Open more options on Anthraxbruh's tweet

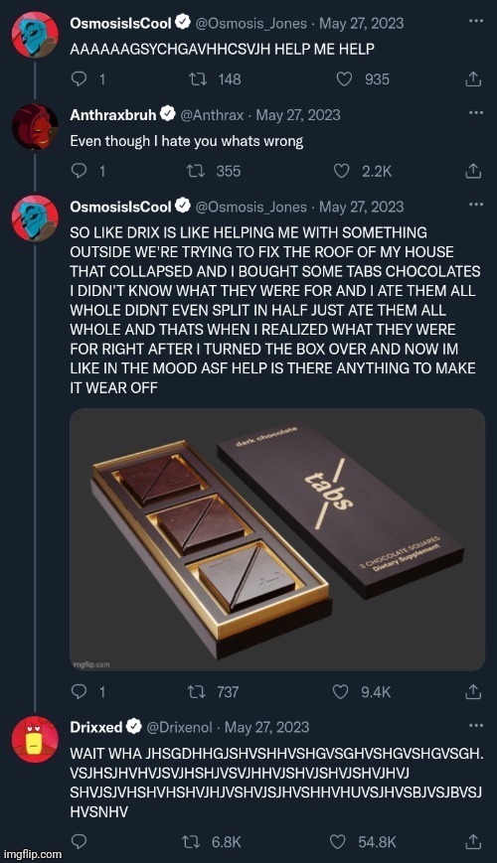click(475, 113)
